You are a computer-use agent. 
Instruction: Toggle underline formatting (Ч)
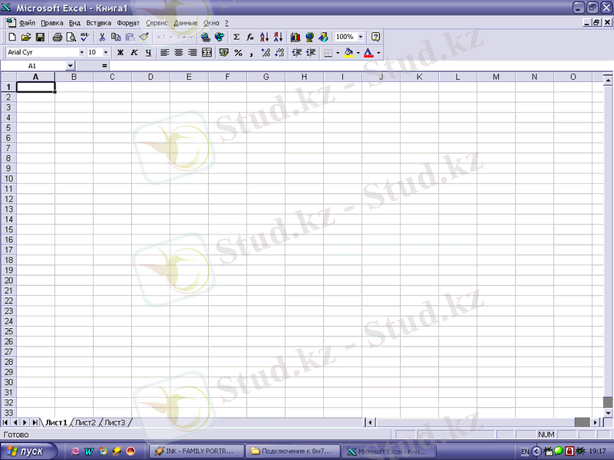[x=148, y=52]
